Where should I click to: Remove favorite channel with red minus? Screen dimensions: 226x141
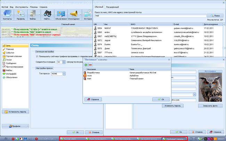pos(90,65)
